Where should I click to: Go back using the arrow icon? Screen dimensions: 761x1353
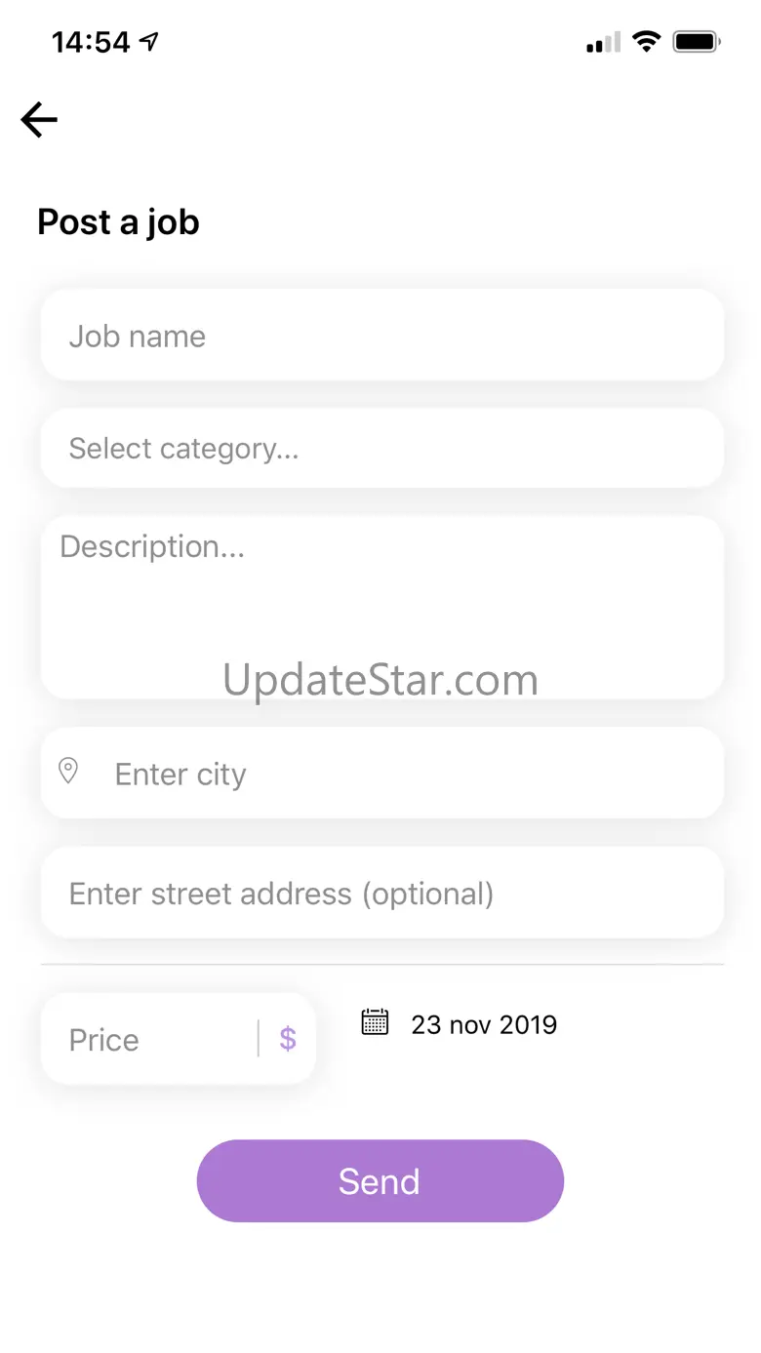[x=39, y=120]
